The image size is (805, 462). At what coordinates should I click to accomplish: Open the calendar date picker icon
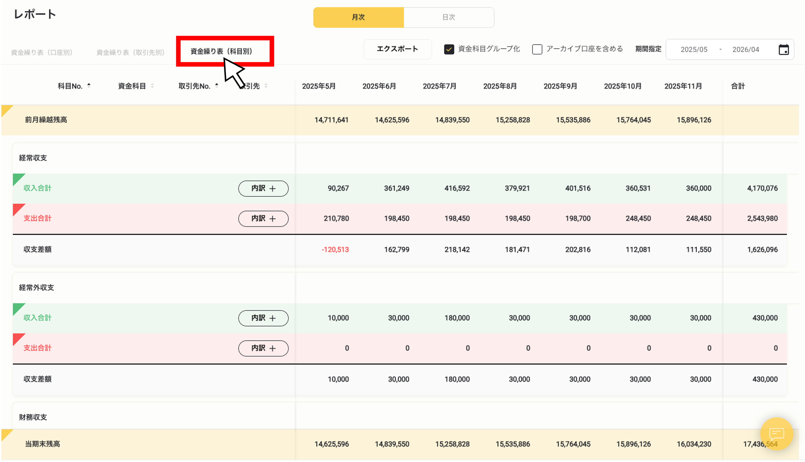point(784,50)
